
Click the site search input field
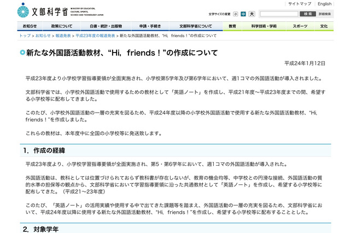(279, 14)
